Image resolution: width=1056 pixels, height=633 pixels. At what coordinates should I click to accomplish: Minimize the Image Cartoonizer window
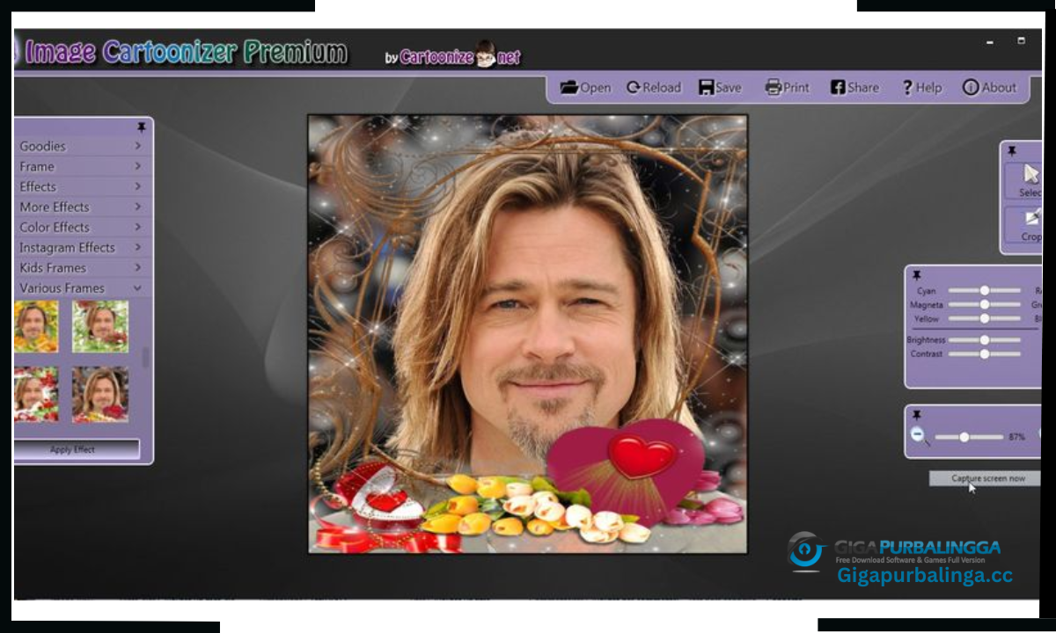[991, 41]
